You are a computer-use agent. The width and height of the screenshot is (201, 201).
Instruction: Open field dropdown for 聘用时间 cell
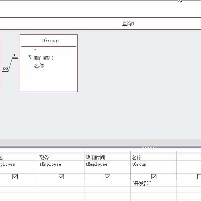pos(107,158)
